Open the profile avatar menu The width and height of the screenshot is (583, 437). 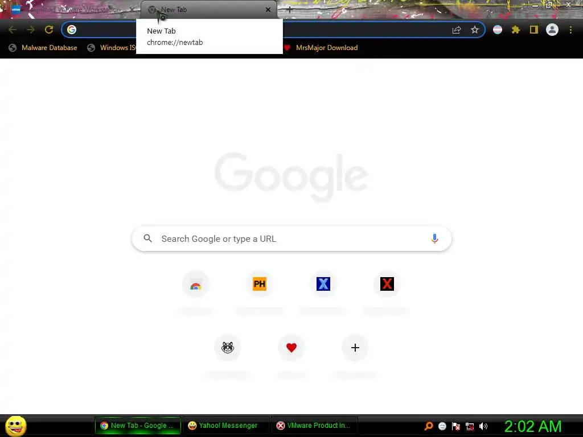click(552, 30)
